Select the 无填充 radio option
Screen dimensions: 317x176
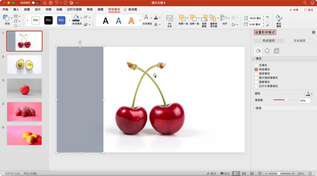click(x=256, y=65)
